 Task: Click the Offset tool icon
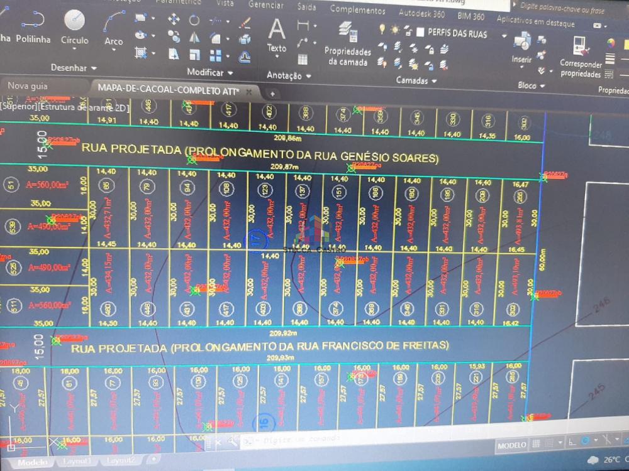[x=245, y=57]
